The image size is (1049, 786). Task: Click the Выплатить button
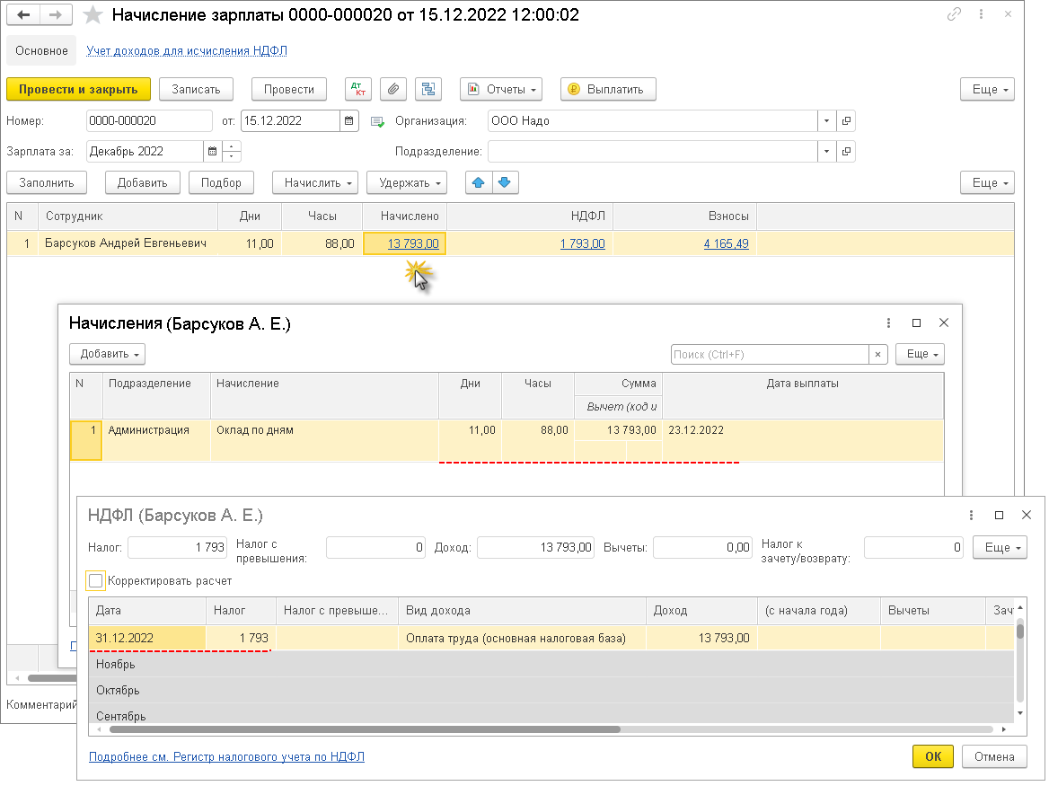[608, 89]
